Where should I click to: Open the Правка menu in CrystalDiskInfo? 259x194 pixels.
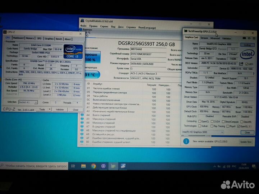click(x=93, y=26)
